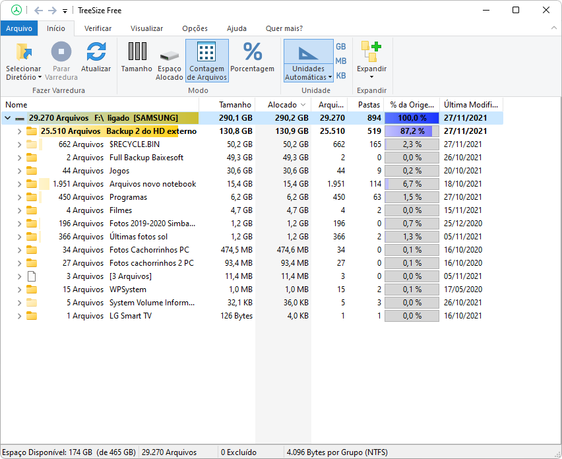The height and width of the screenshot is (459, 562).
Task: Switch to the Início tab
Action: [56, 28]
